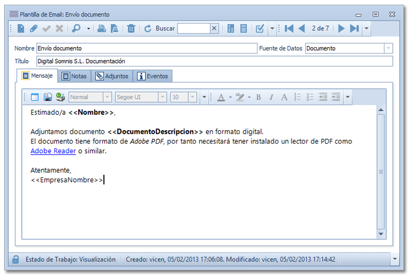Create a new record with document icon
This screenshot has height=275, width=408.
click(21, 28)
